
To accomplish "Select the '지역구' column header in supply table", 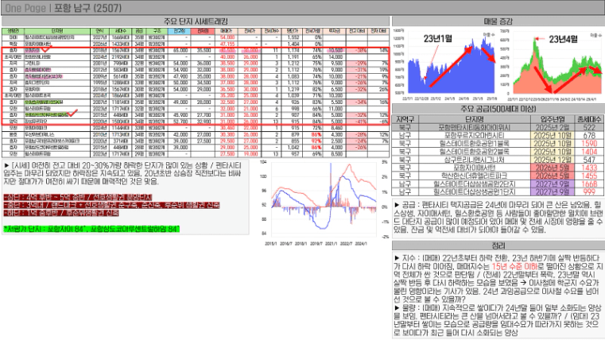I will pyautogui.click(x=405, y=119).
